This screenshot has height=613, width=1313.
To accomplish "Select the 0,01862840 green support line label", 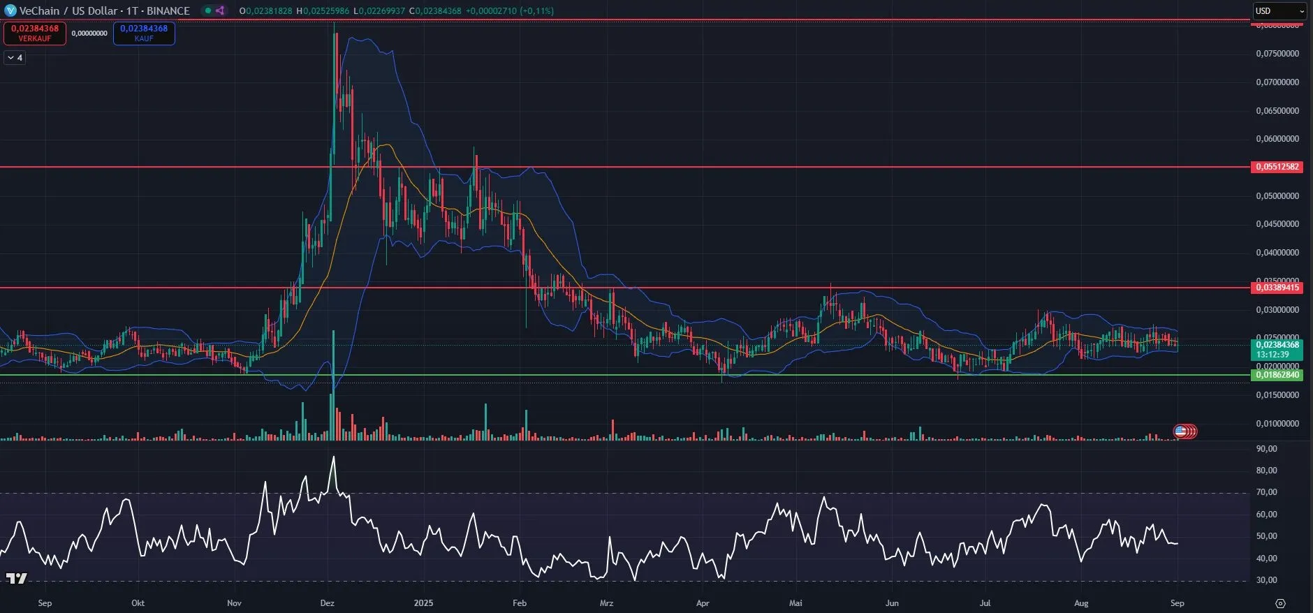I will pos(1277,375).
